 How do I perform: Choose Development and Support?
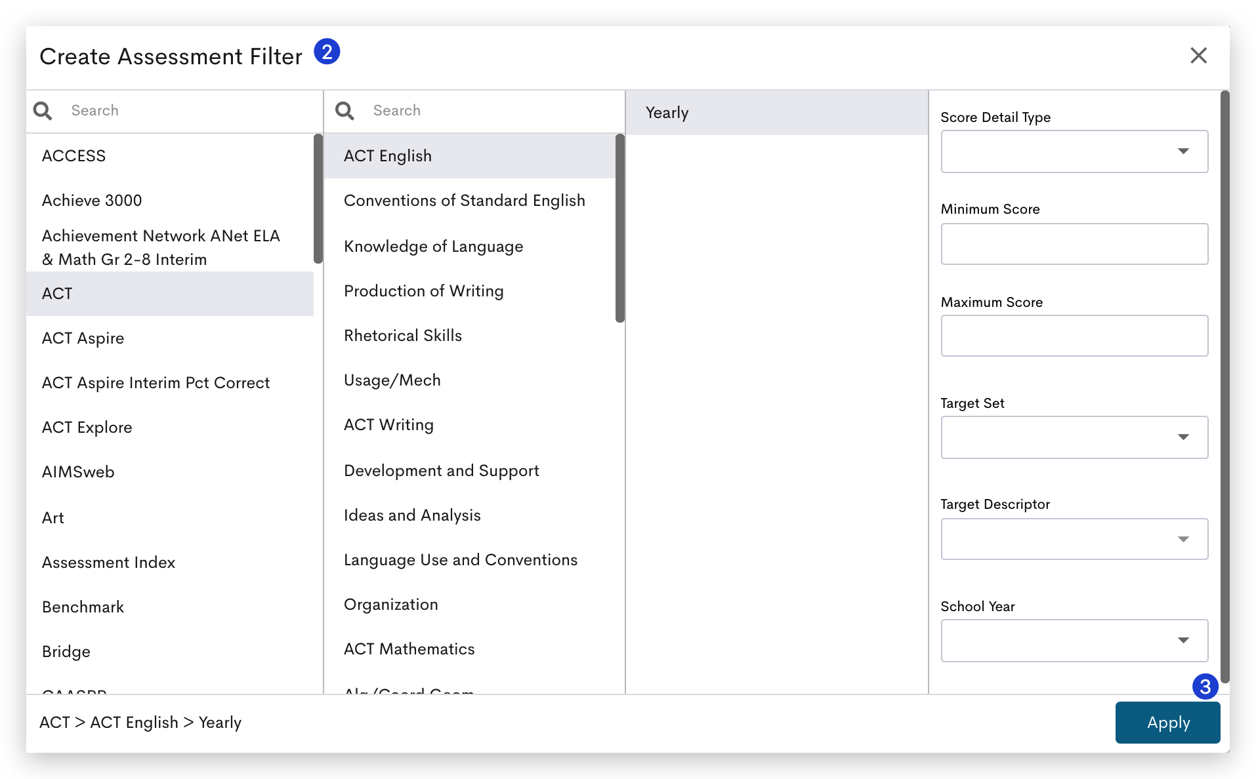(x=470, y=471)
